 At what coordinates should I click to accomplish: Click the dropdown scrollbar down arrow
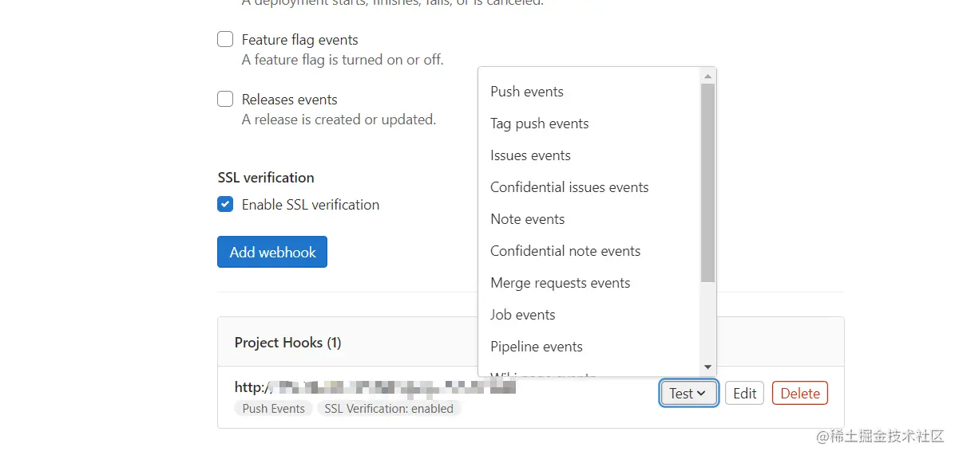pos(707,367)
